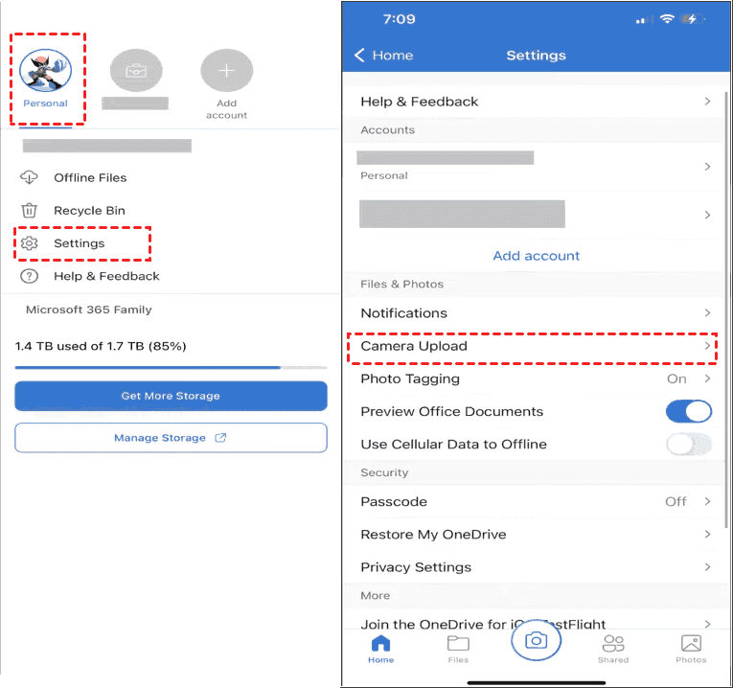
Task: Tap the Home tab house icon
Action: 380,644
